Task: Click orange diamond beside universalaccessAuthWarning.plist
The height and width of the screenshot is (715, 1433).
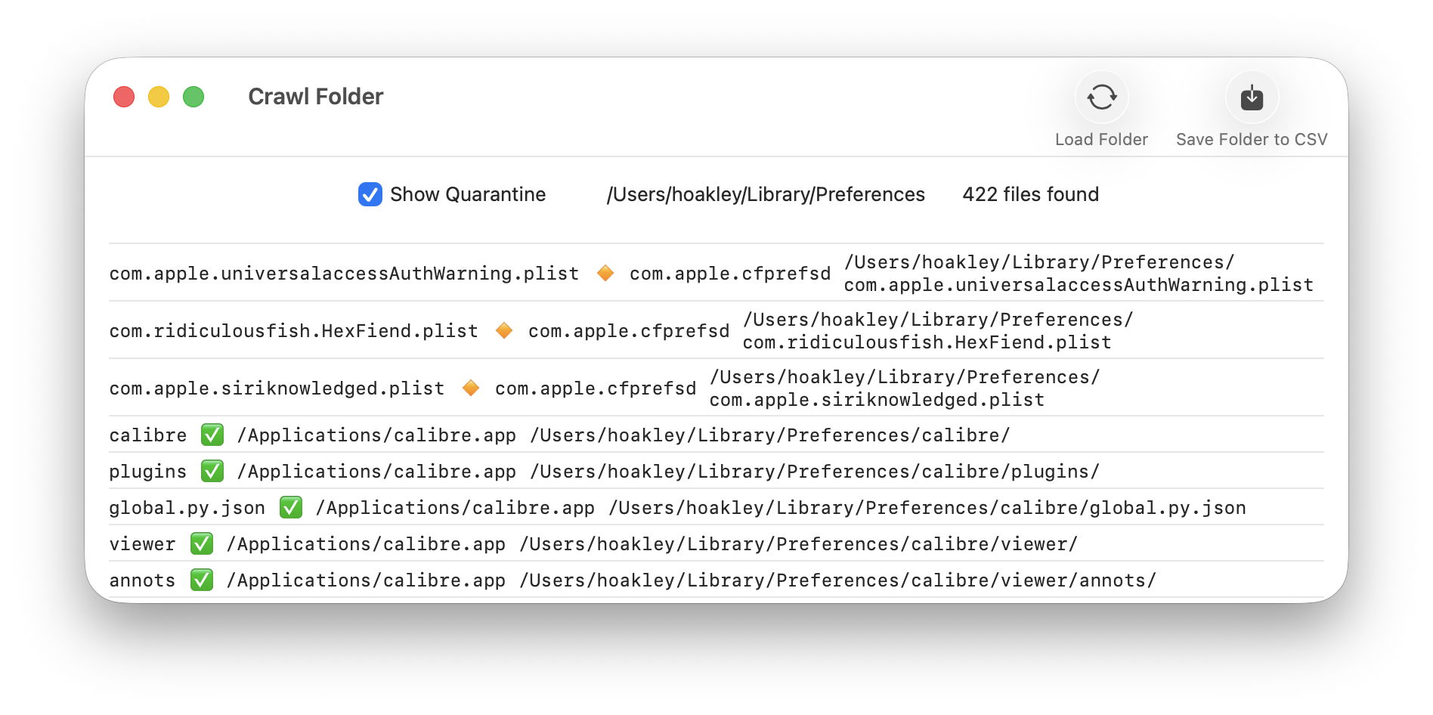Action: (x=605, y=273)
